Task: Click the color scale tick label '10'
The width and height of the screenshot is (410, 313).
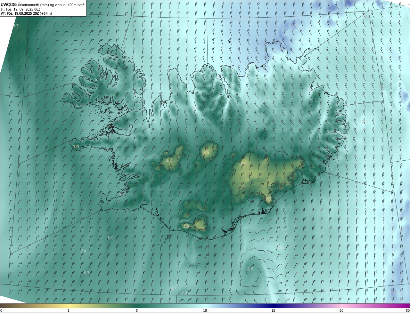Action: [205, 310]
